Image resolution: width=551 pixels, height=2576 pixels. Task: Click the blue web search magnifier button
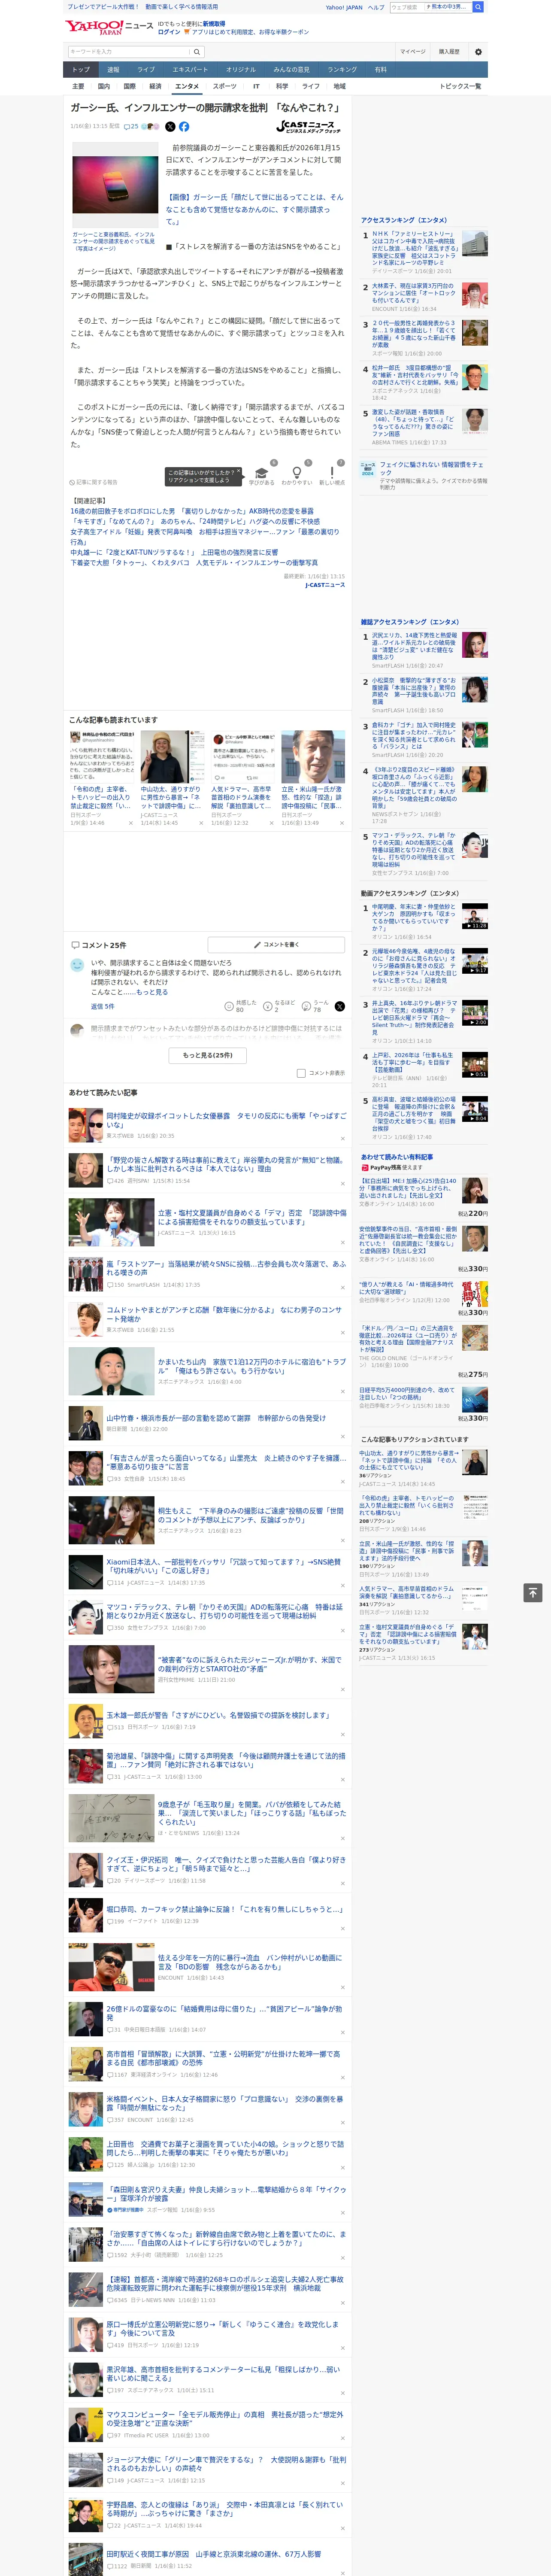478,7
